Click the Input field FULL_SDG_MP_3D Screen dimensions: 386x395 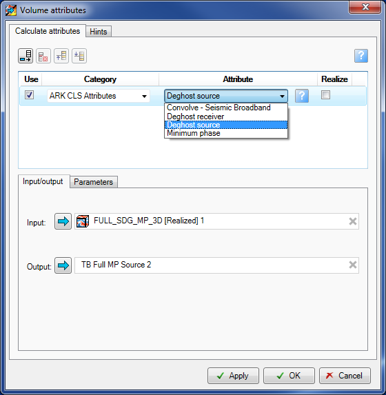[216, 221]
